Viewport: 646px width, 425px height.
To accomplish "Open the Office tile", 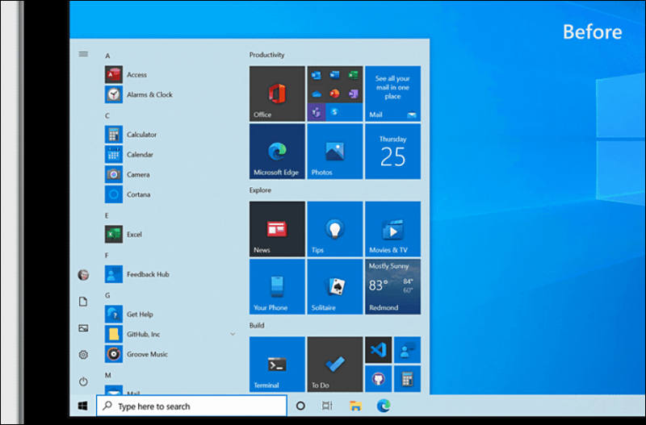I will pos(277,94).
